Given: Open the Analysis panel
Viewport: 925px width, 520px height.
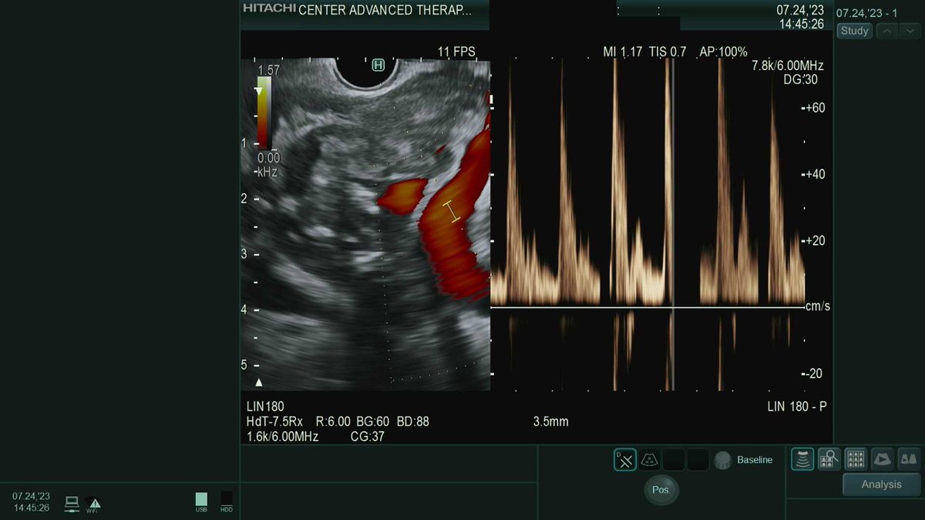Looking at the screenshot, I should 881,485.
